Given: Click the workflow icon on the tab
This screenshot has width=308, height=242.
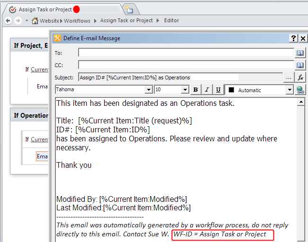Looking at the screenshot, I should click(13, 9).
